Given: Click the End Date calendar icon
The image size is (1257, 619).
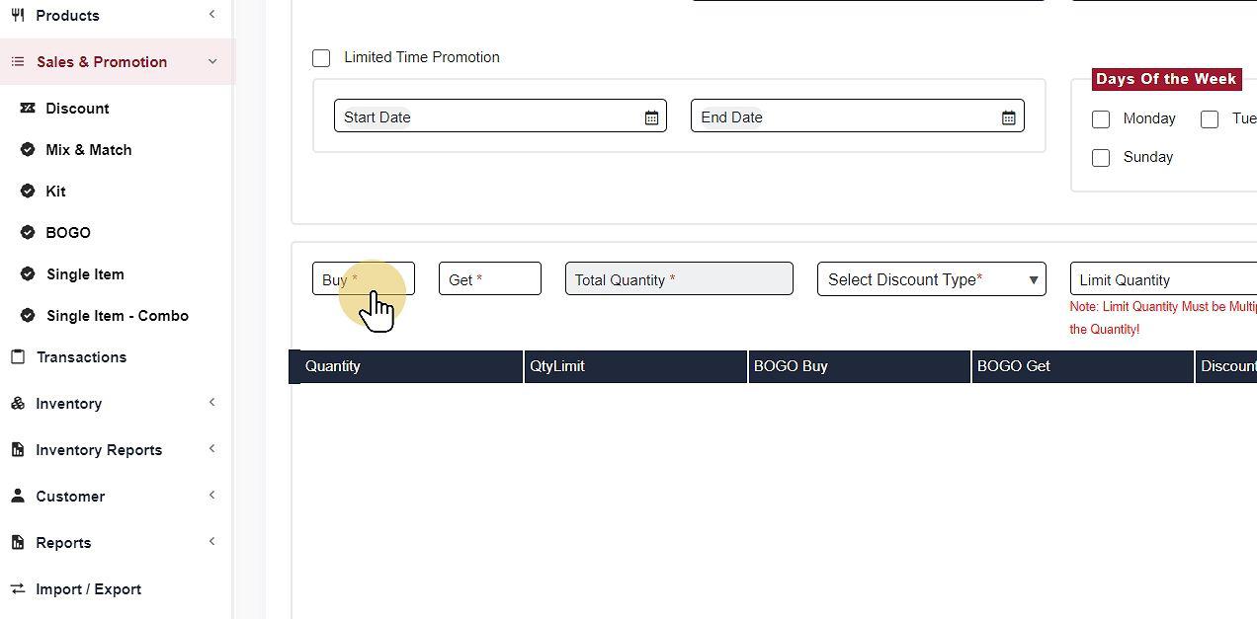Looking at the screenshot, I should click(1008, 117).
